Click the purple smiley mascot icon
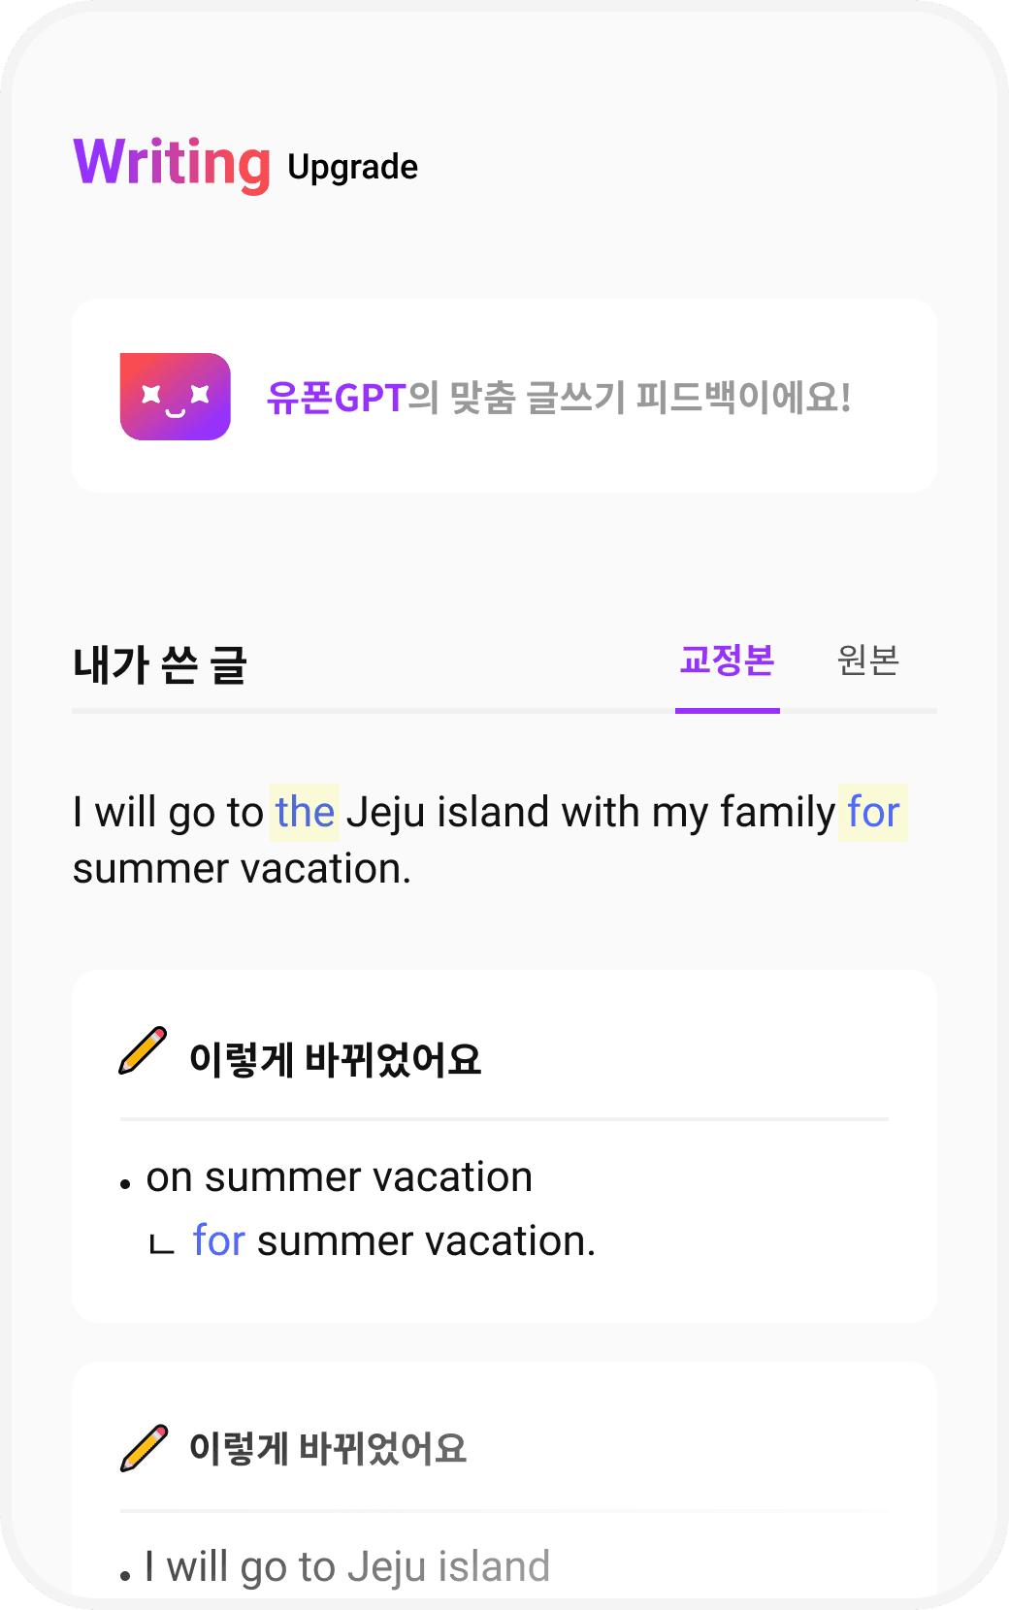The width and height of the screenshot is (1009, 1610). coord(176,397)
